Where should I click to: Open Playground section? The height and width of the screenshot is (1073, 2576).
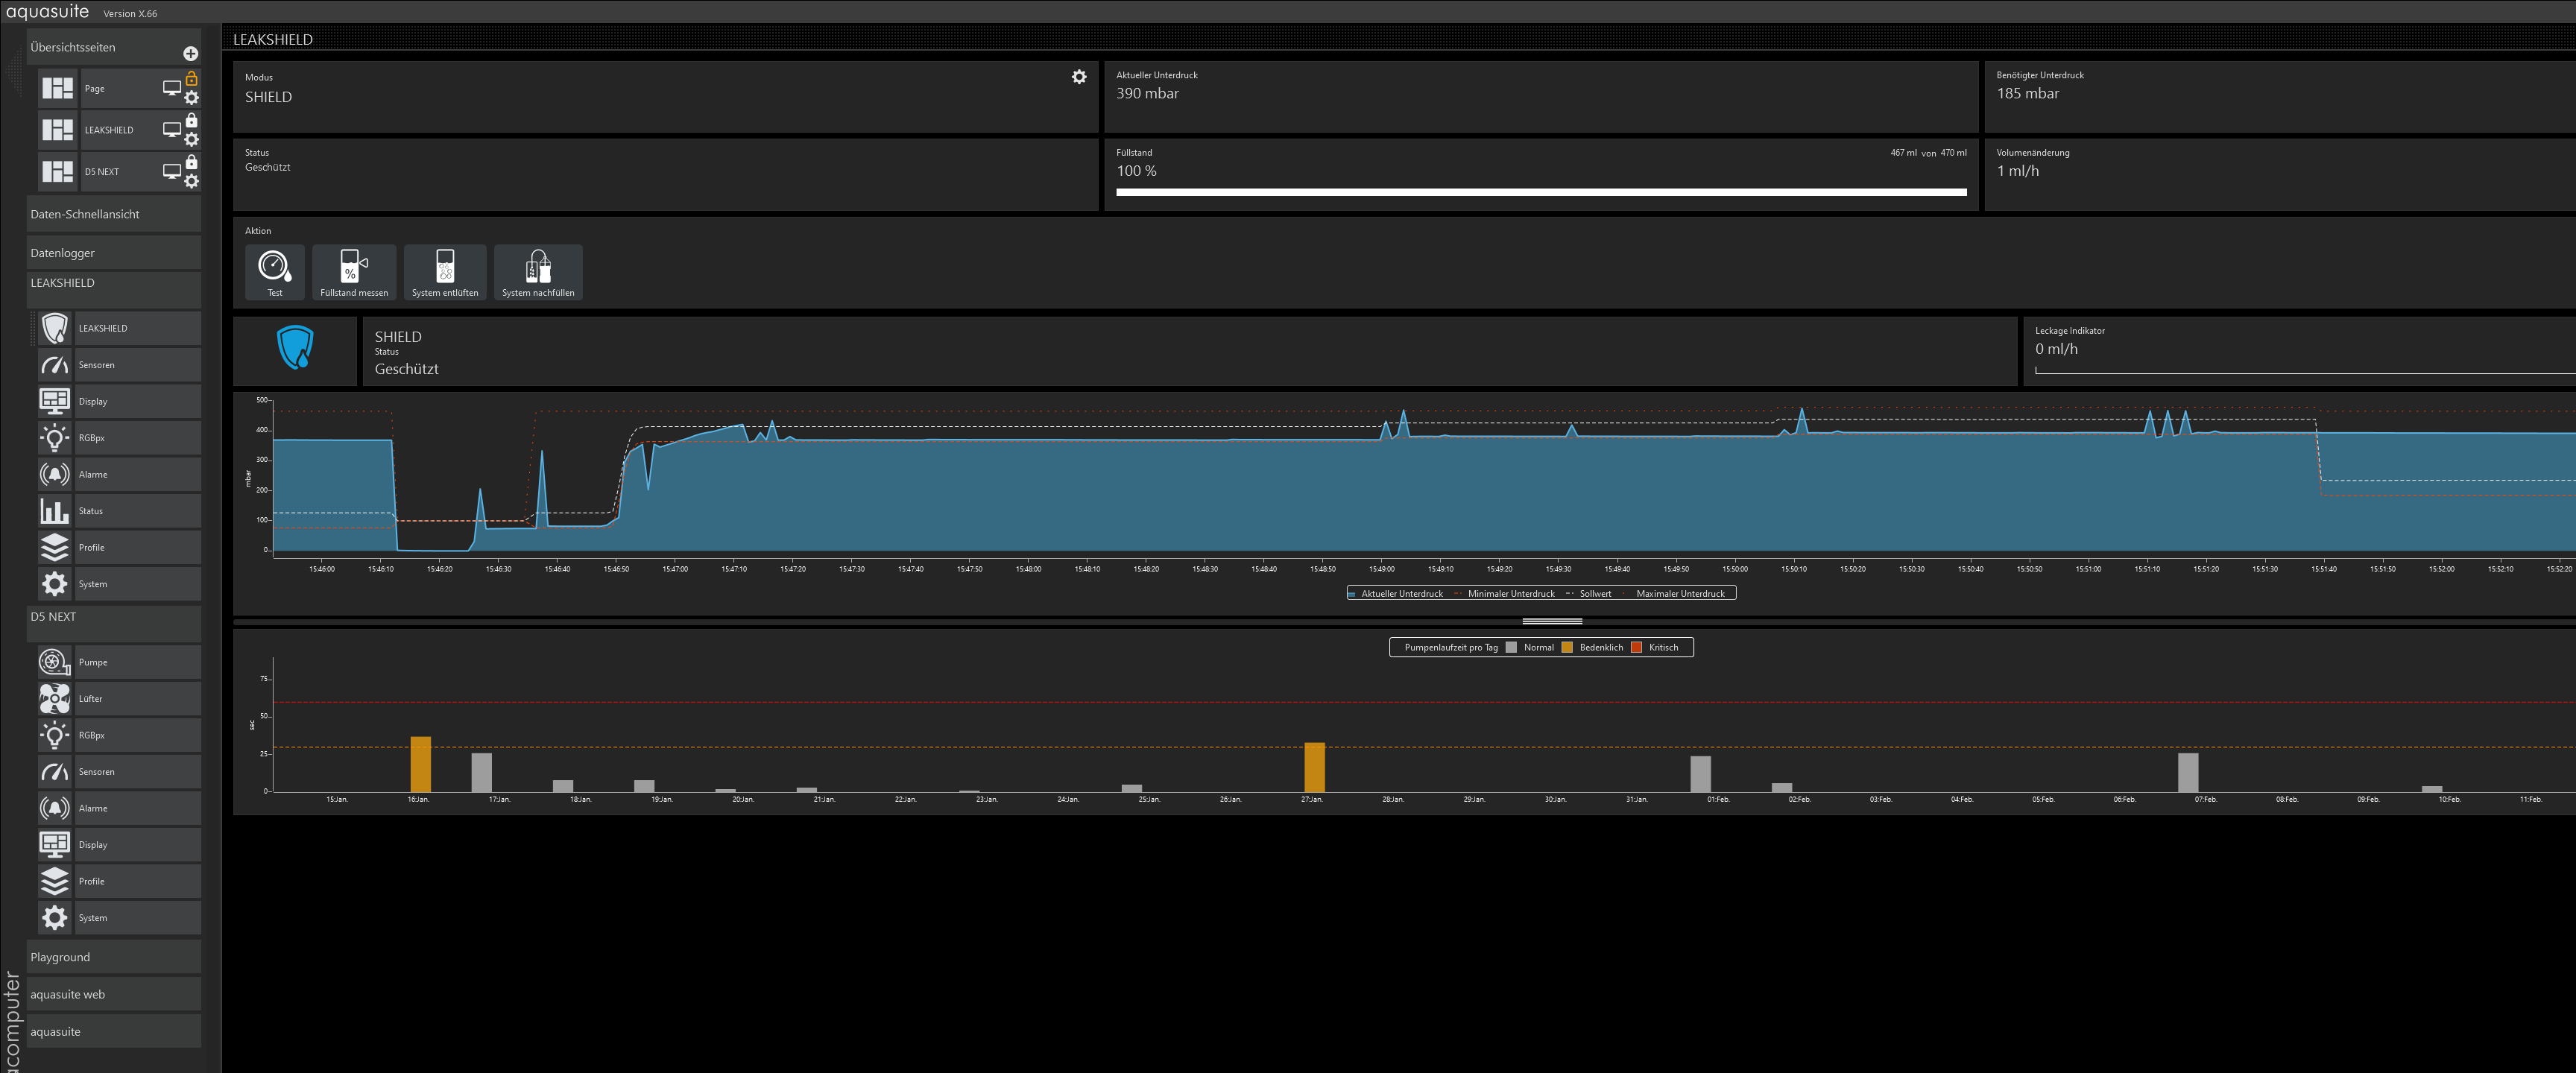tap(112, 957)
